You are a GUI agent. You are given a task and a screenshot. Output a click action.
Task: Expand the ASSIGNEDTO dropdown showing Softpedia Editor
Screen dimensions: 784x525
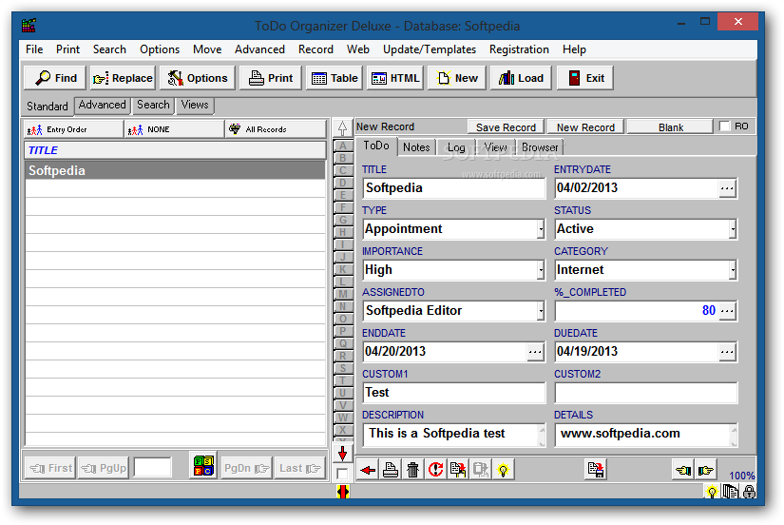pyautogui.click(x=541, y=311)
